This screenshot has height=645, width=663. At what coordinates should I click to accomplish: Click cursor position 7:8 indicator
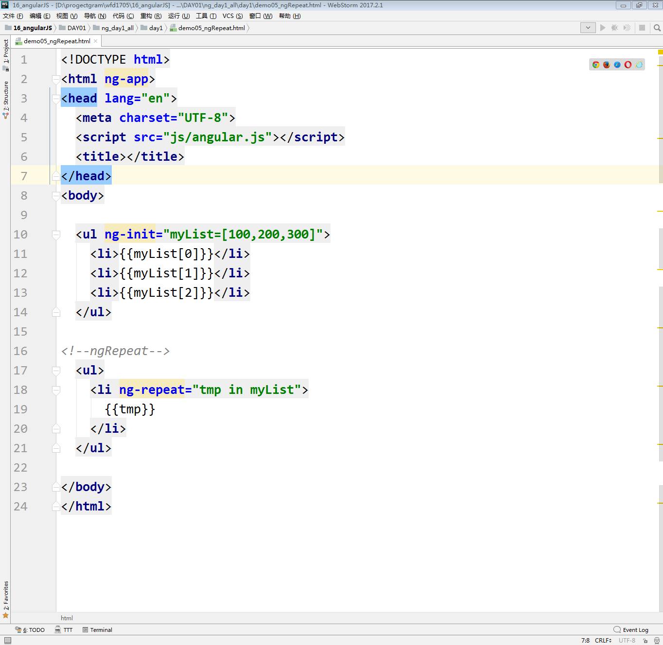click(585, 641)
